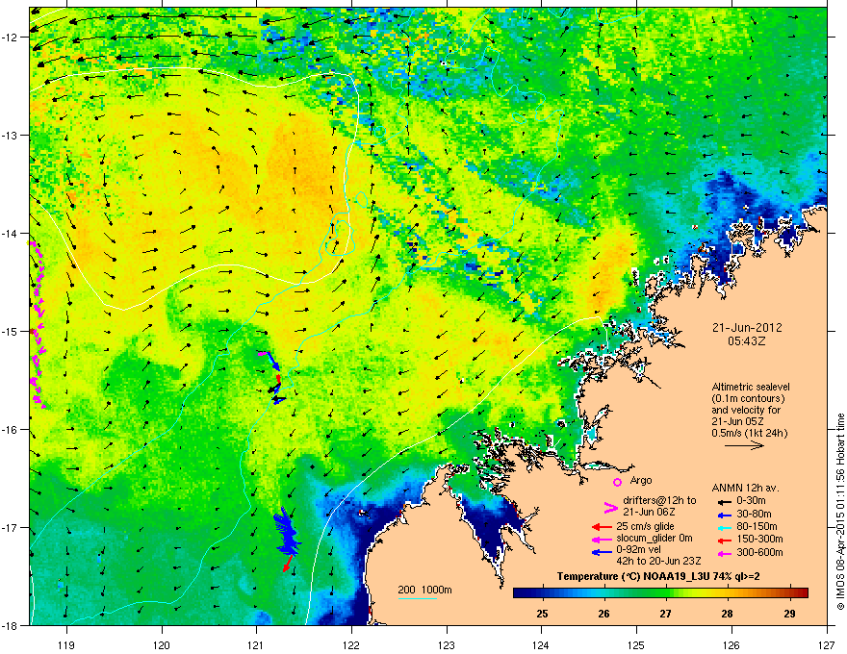847x654 pixels.
Task: Click the longitude axis label 122
Action: [351, 645]
